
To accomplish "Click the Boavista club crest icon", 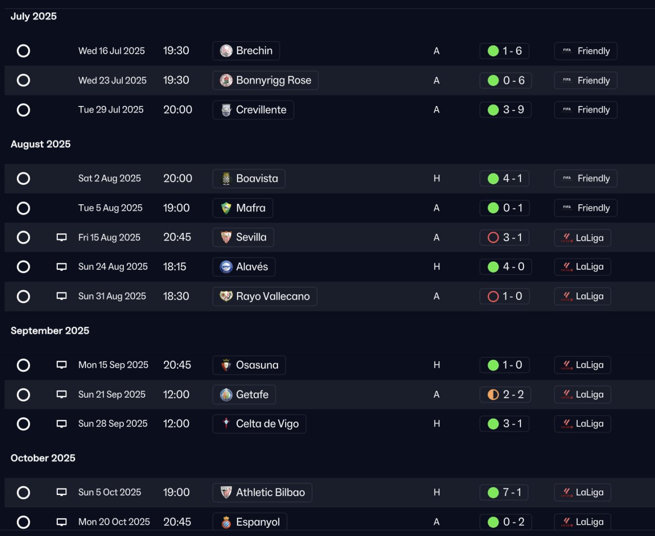I will pos(226,179).
